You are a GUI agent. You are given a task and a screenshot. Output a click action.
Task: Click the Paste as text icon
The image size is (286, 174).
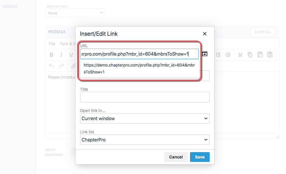coord(270,55)
